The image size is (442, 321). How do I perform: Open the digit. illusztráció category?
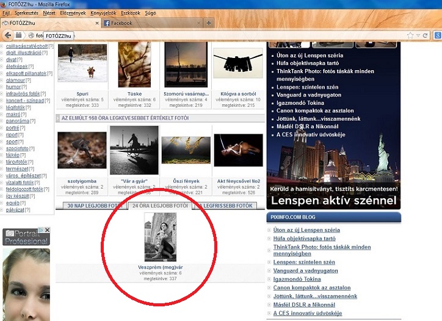point(24,52)
